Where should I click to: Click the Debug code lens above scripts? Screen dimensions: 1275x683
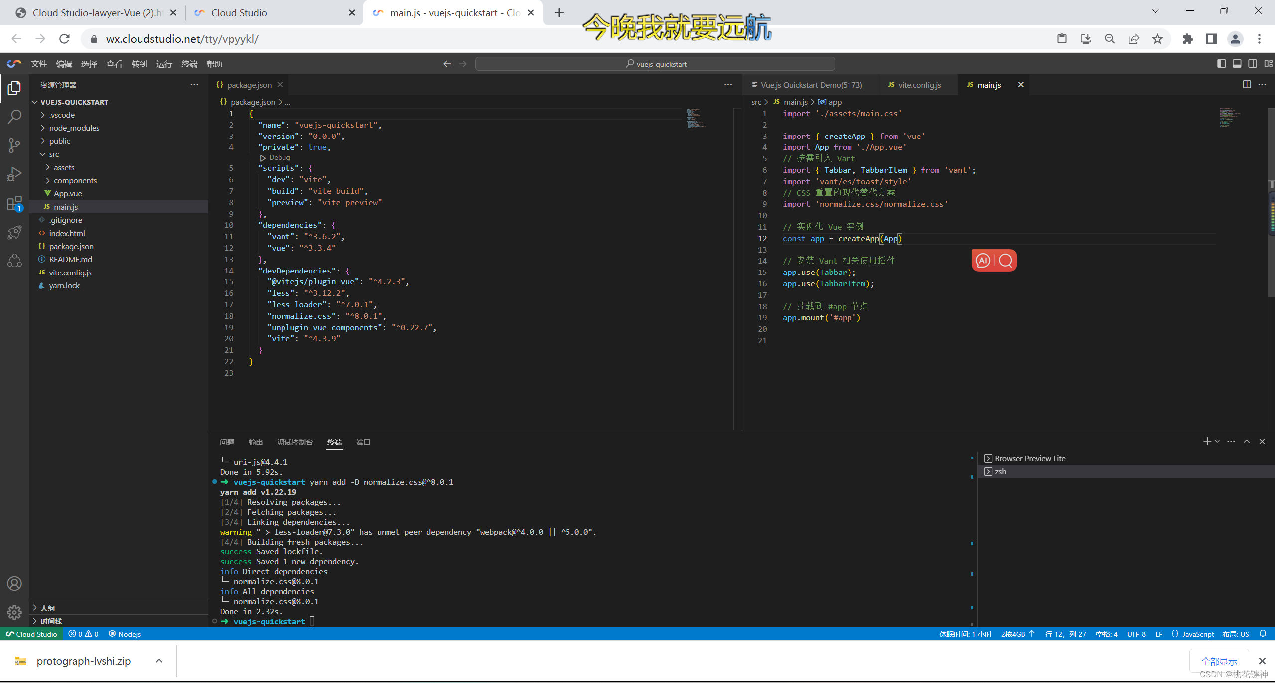pos(279,157)
